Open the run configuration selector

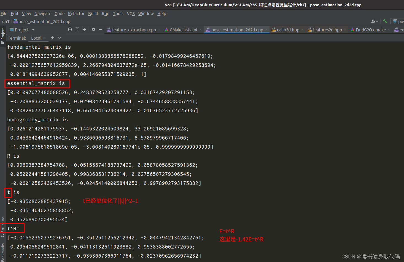click(x=398, y=21)
